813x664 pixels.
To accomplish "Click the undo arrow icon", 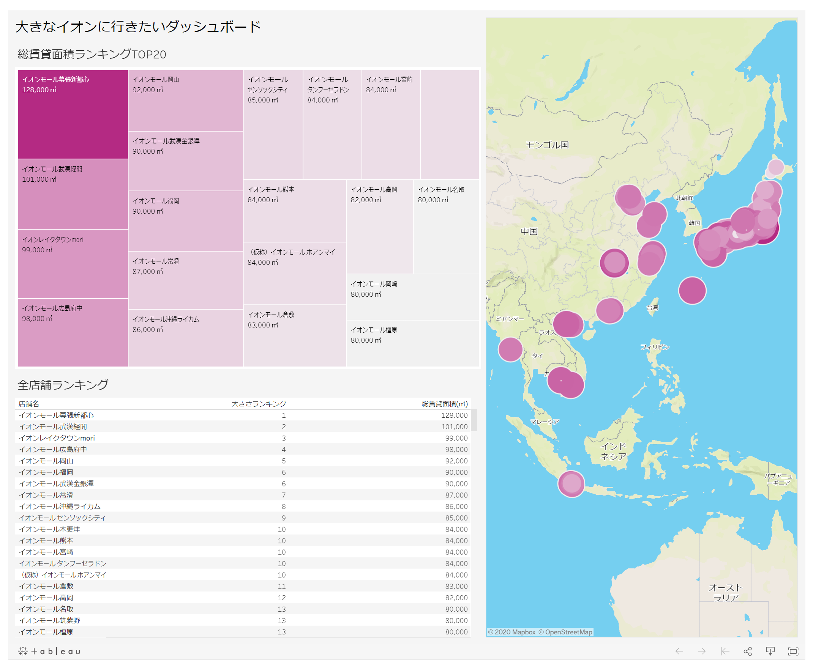I will point(679,651).
